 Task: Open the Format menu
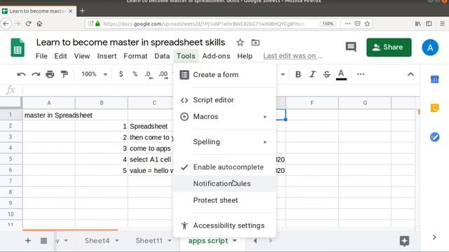(x=135, y=56)
